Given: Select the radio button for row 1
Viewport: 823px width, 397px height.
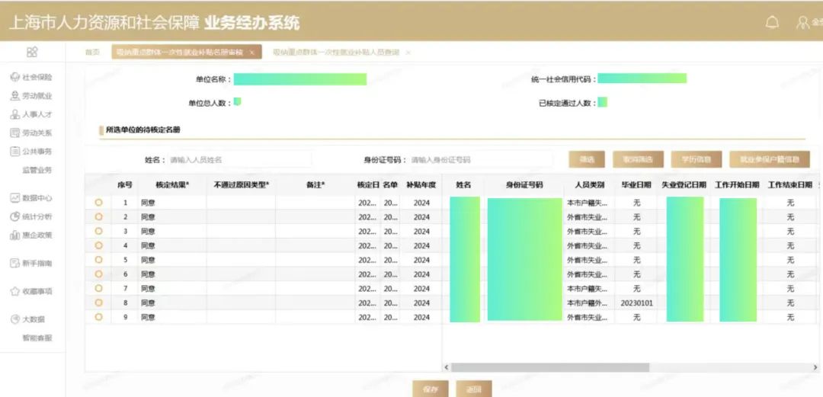Looking at the screenshot, I should coord(98,203).
